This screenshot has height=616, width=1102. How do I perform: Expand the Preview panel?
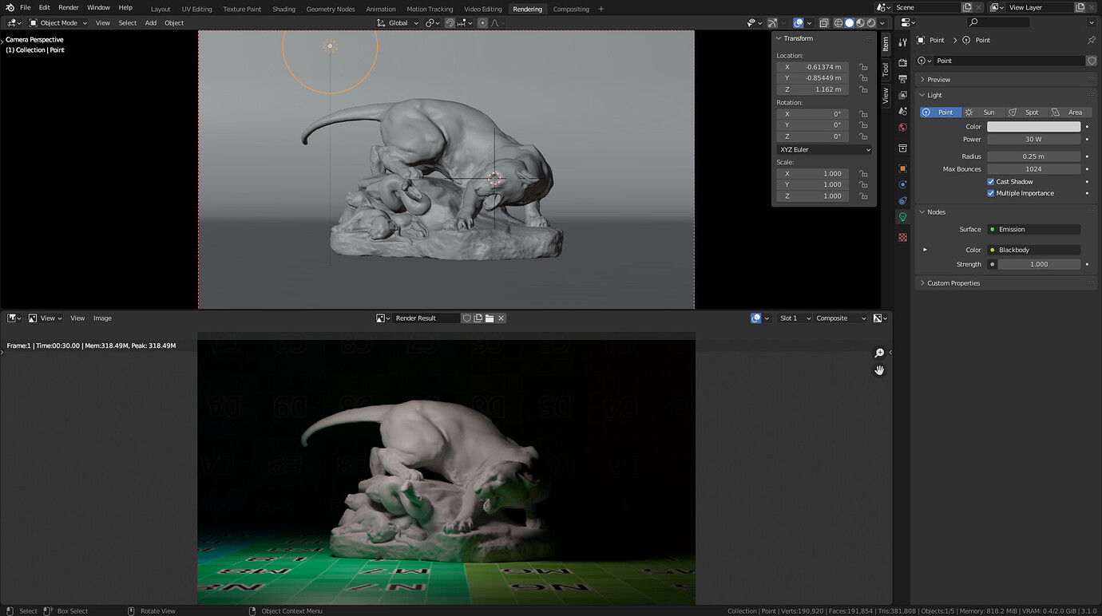tap(938, 80)
